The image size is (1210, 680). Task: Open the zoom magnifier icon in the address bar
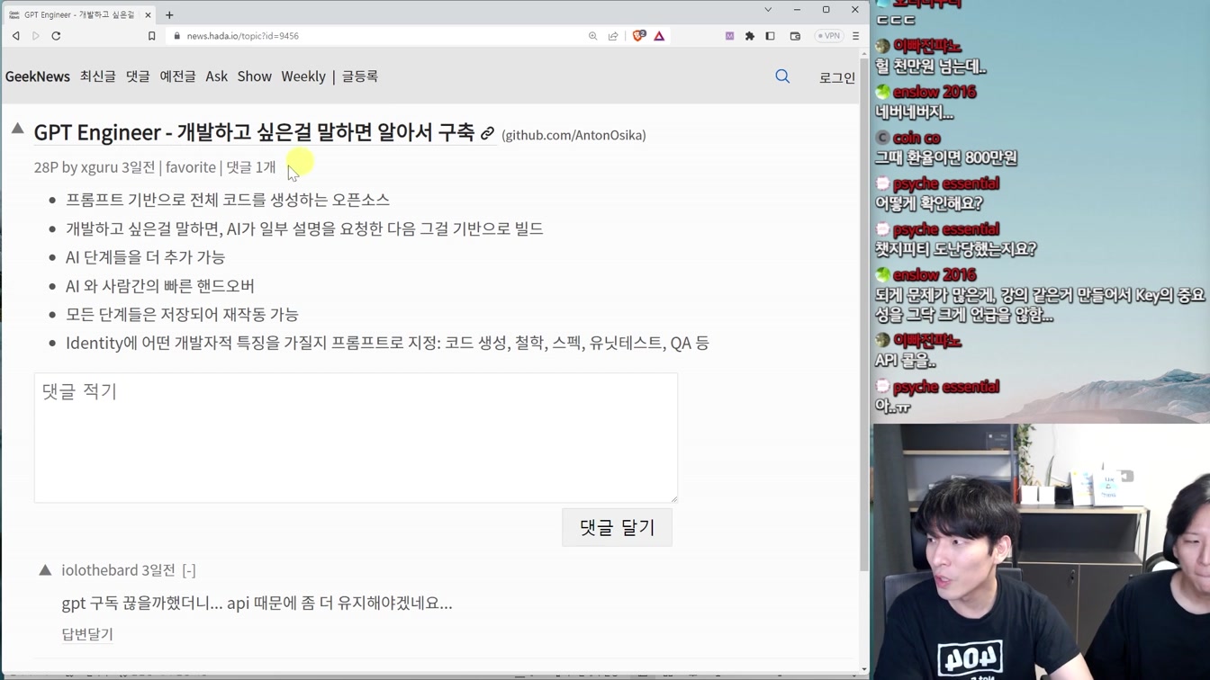click(592, 36)
